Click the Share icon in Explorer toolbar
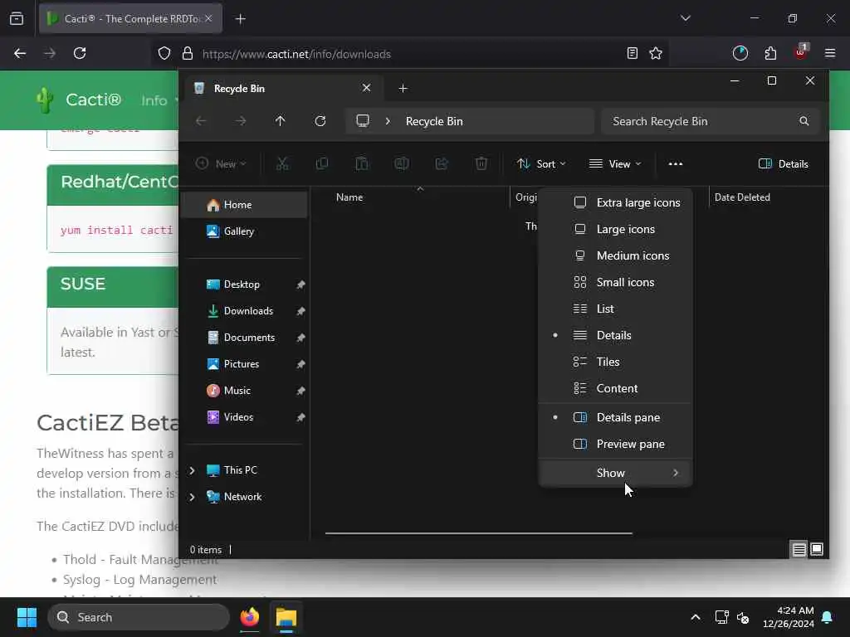The image size is (850, 637). point(442,163)
